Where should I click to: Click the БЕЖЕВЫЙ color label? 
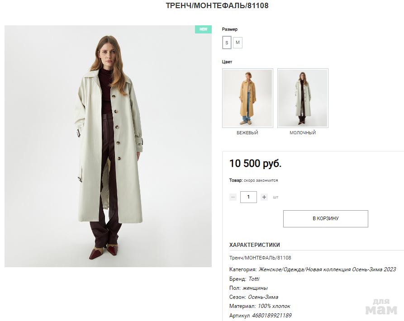247,133
